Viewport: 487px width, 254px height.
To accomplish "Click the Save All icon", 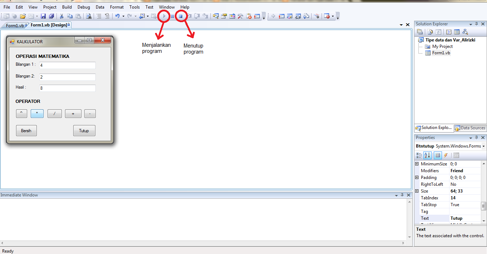I will (x=51, y=16).
